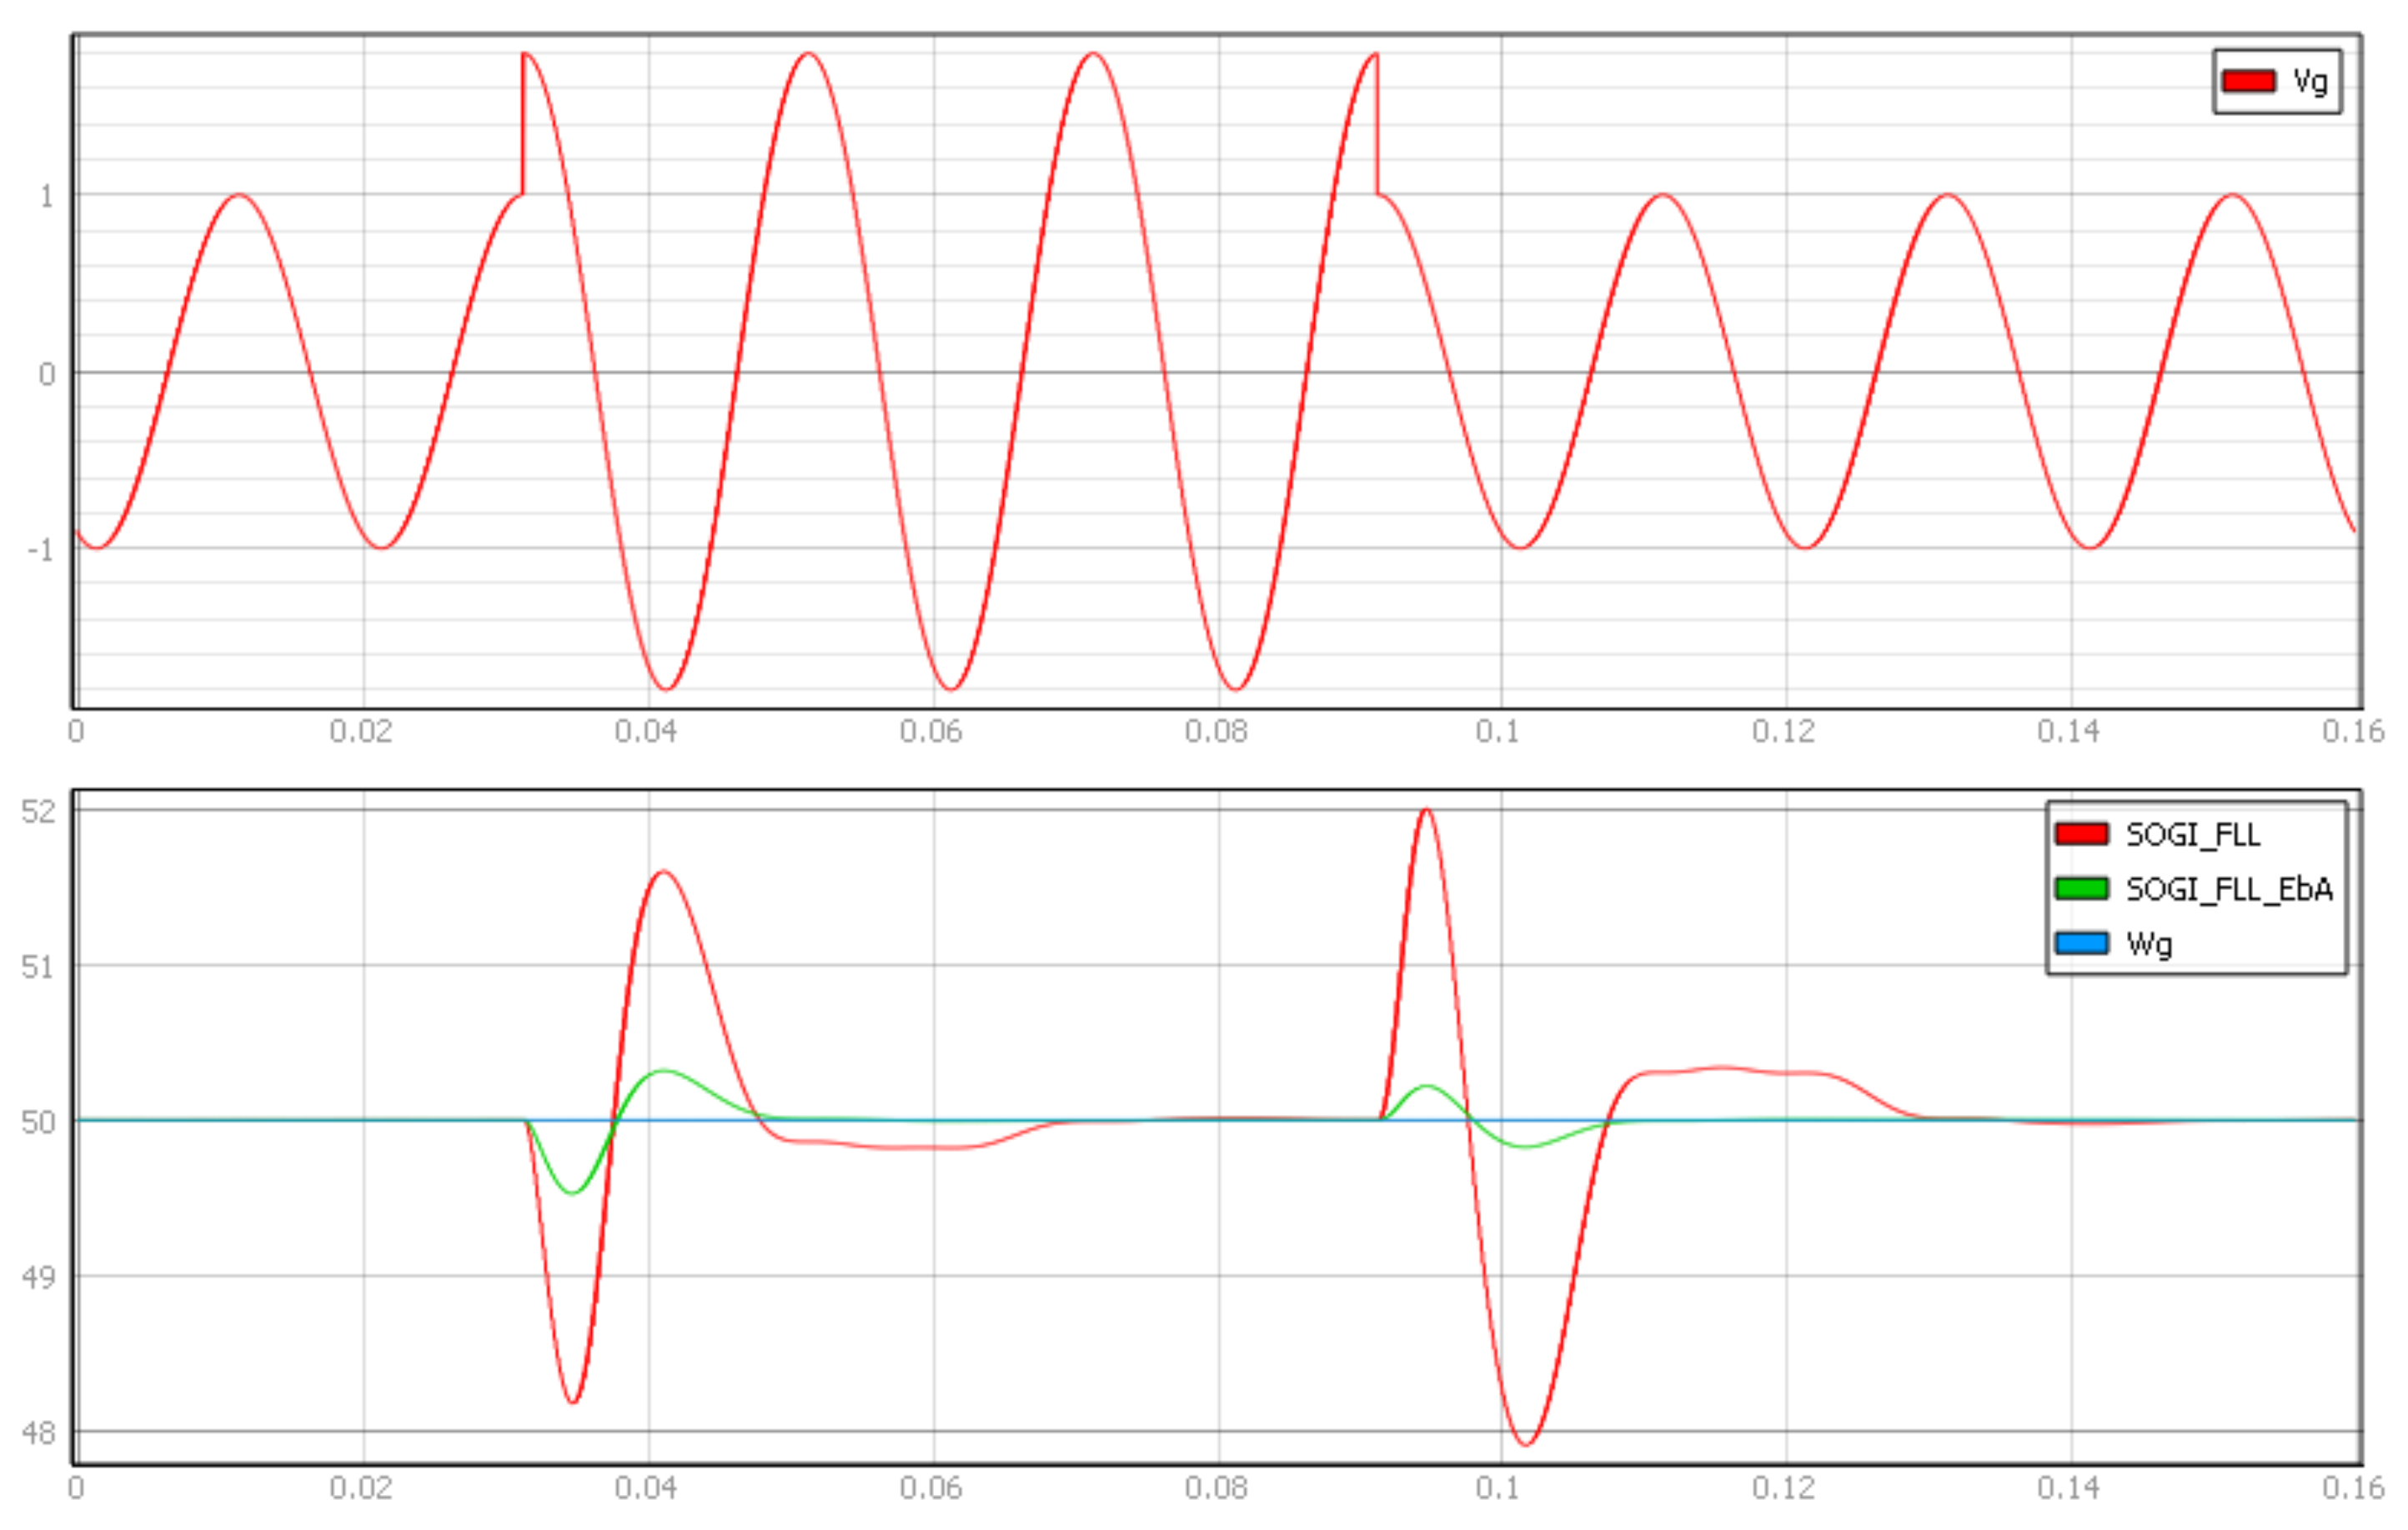Viewport: 2408px width, 1530px height.
Task: Click the SOGI_FLL lowest dip near 0.1
Action: point(1525,1444)
